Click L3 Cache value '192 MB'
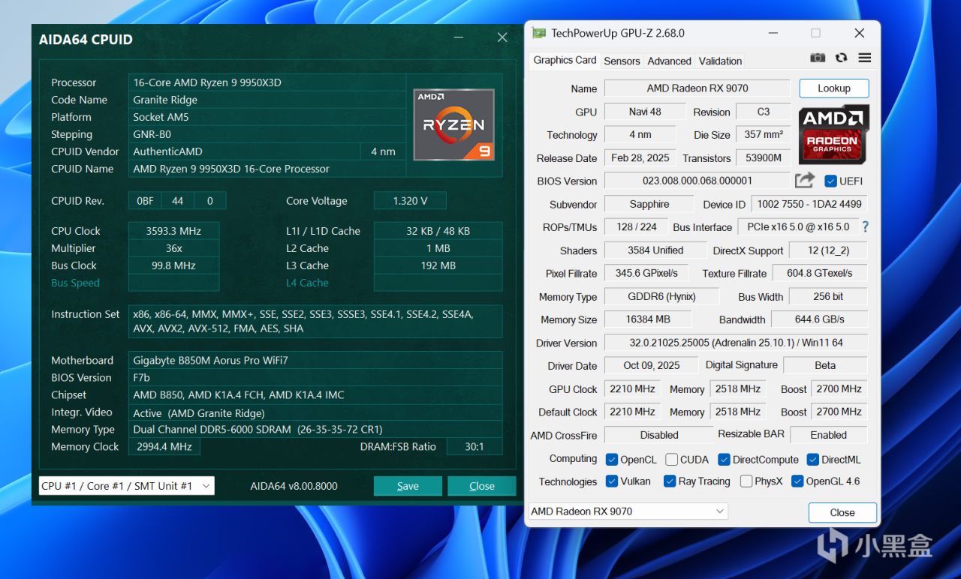Screen dimensions: 961x579 [438, 265]
